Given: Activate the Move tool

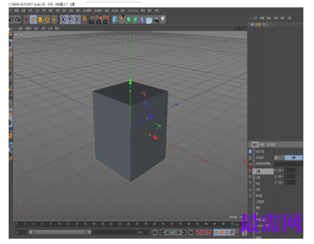Looking at the screenshot, I should 33,20.
